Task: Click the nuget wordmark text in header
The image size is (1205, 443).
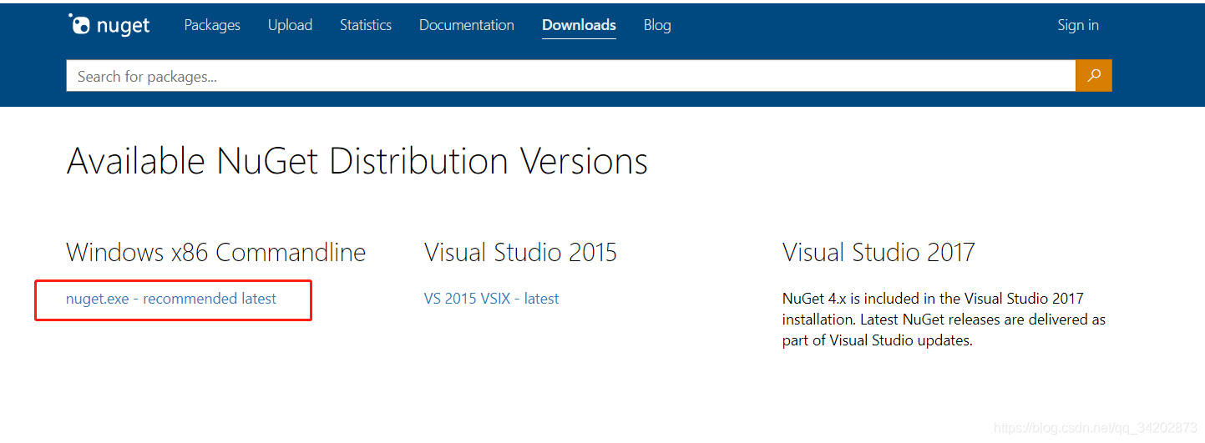Action: 124,26
